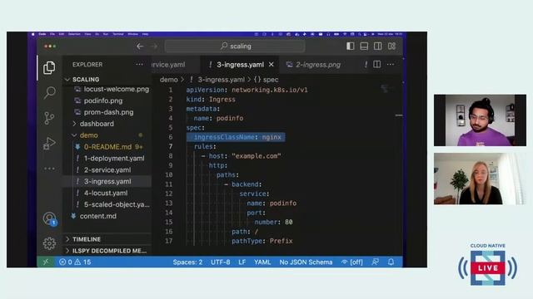The image size is (533, 299).
Task: Toggle the bottom panel layout icon
Action: point(364,47)
